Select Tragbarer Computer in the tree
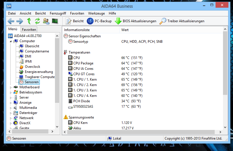The width and height of the screenshot is (233, 151). pyautogui.click(x=40, y=77)
